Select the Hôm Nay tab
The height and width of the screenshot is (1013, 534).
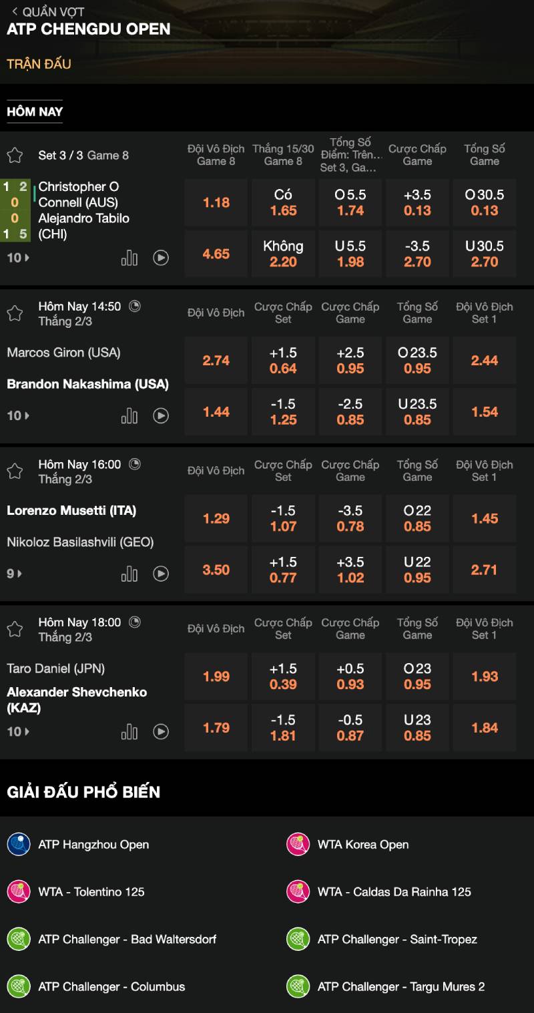[x=35, y=112]
